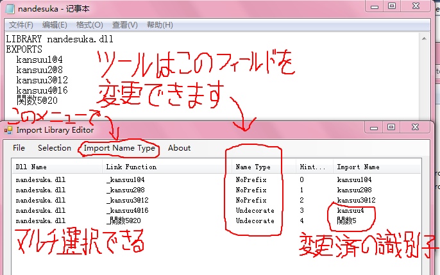The image size is (440, 275).
Task: Open the 格式(O) menu in Notepad
Action: pyautogui.click(x=90, y=25)
